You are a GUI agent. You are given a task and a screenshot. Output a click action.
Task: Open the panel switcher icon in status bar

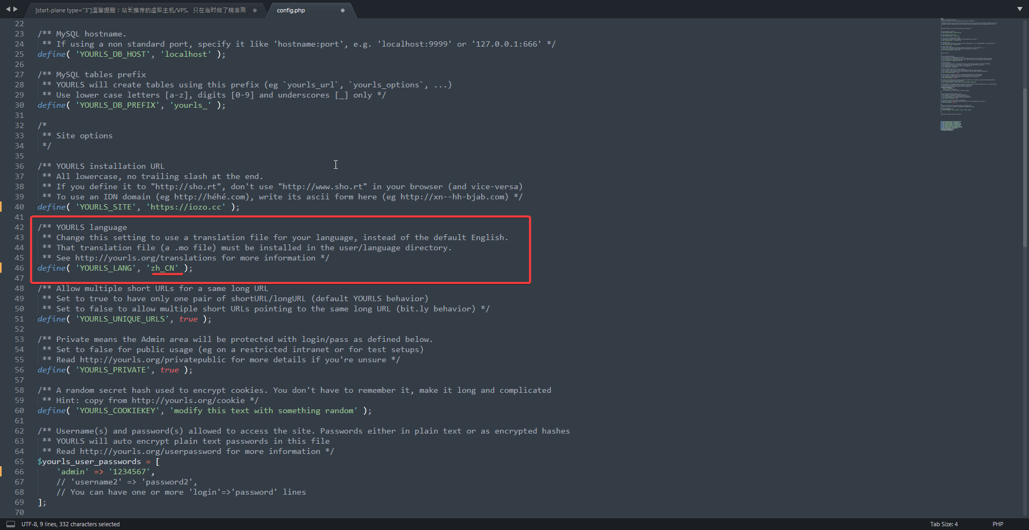point(11,524)
